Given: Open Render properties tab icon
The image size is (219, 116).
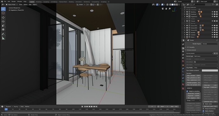Looking at the screenshot, I should [183, 48].
